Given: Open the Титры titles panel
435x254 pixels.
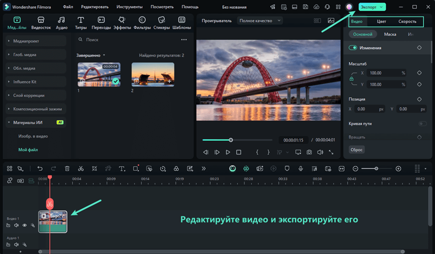Looking at the screenshot, I should 81,23.
